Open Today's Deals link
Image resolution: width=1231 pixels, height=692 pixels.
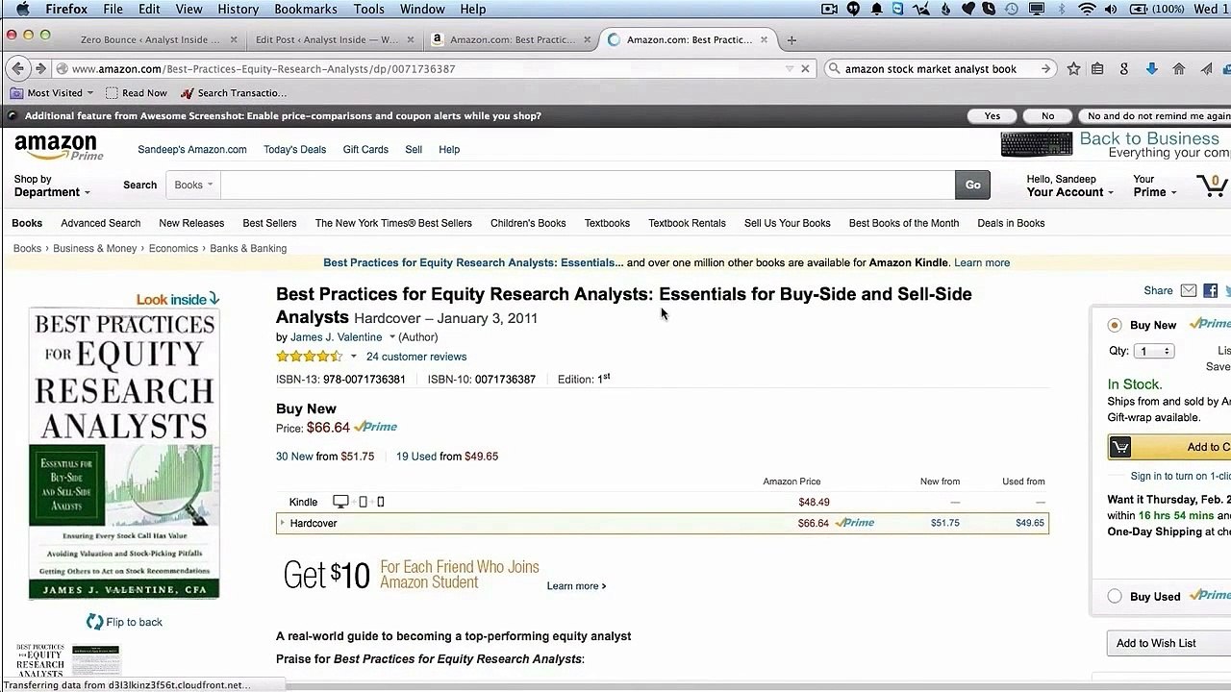click(x=294, y=150)
